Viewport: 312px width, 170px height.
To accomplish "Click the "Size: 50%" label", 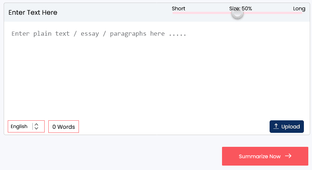I will (240, 8).
